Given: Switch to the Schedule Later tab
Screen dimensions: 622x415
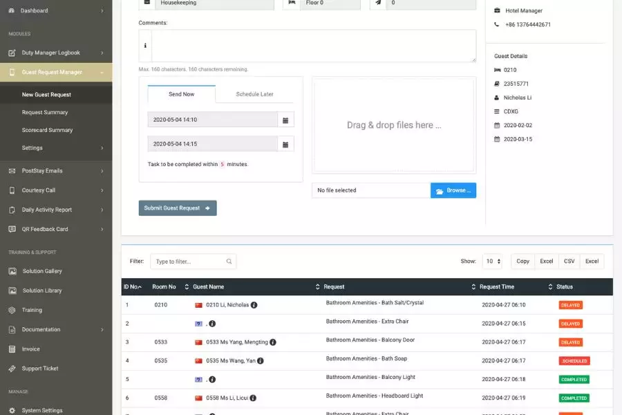Looking at the screenshot, I should tap(254, 94).
